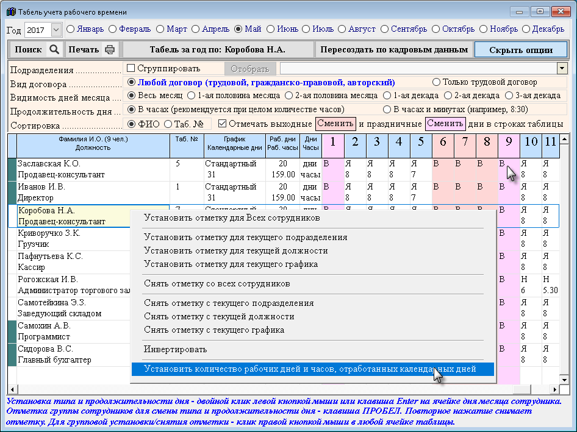The image size is (577, 432).
Task: Click the app icon in the title bar
Action: tap(12, 12)
